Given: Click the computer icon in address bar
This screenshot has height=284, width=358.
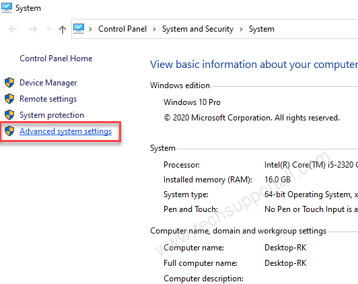Looking at the screenshot, I should 79,29.
